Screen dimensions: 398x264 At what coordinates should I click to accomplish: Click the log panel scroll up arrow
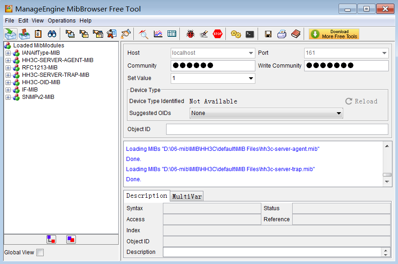pos(387,146)
